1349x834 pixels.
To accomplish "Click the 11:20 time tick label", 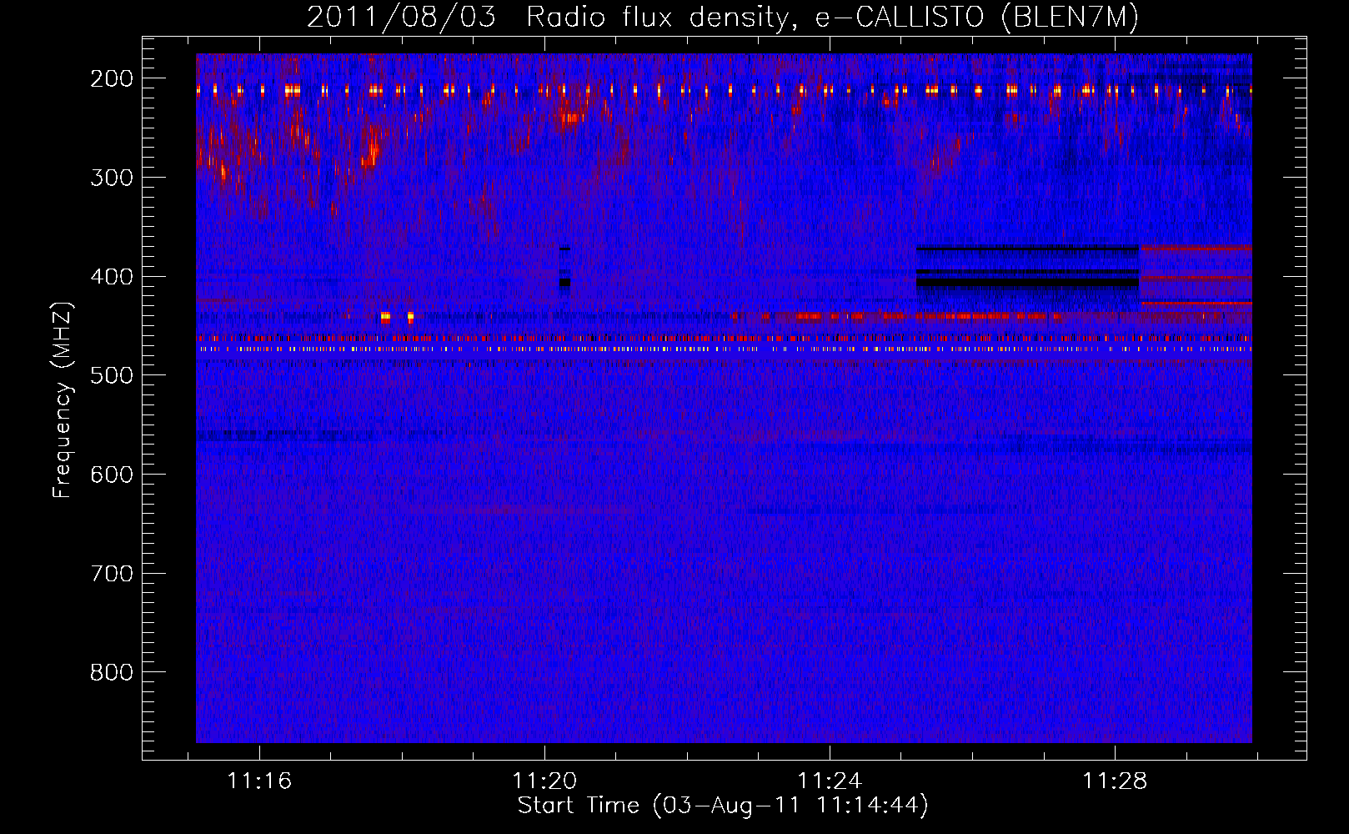I will coord(544,781).
